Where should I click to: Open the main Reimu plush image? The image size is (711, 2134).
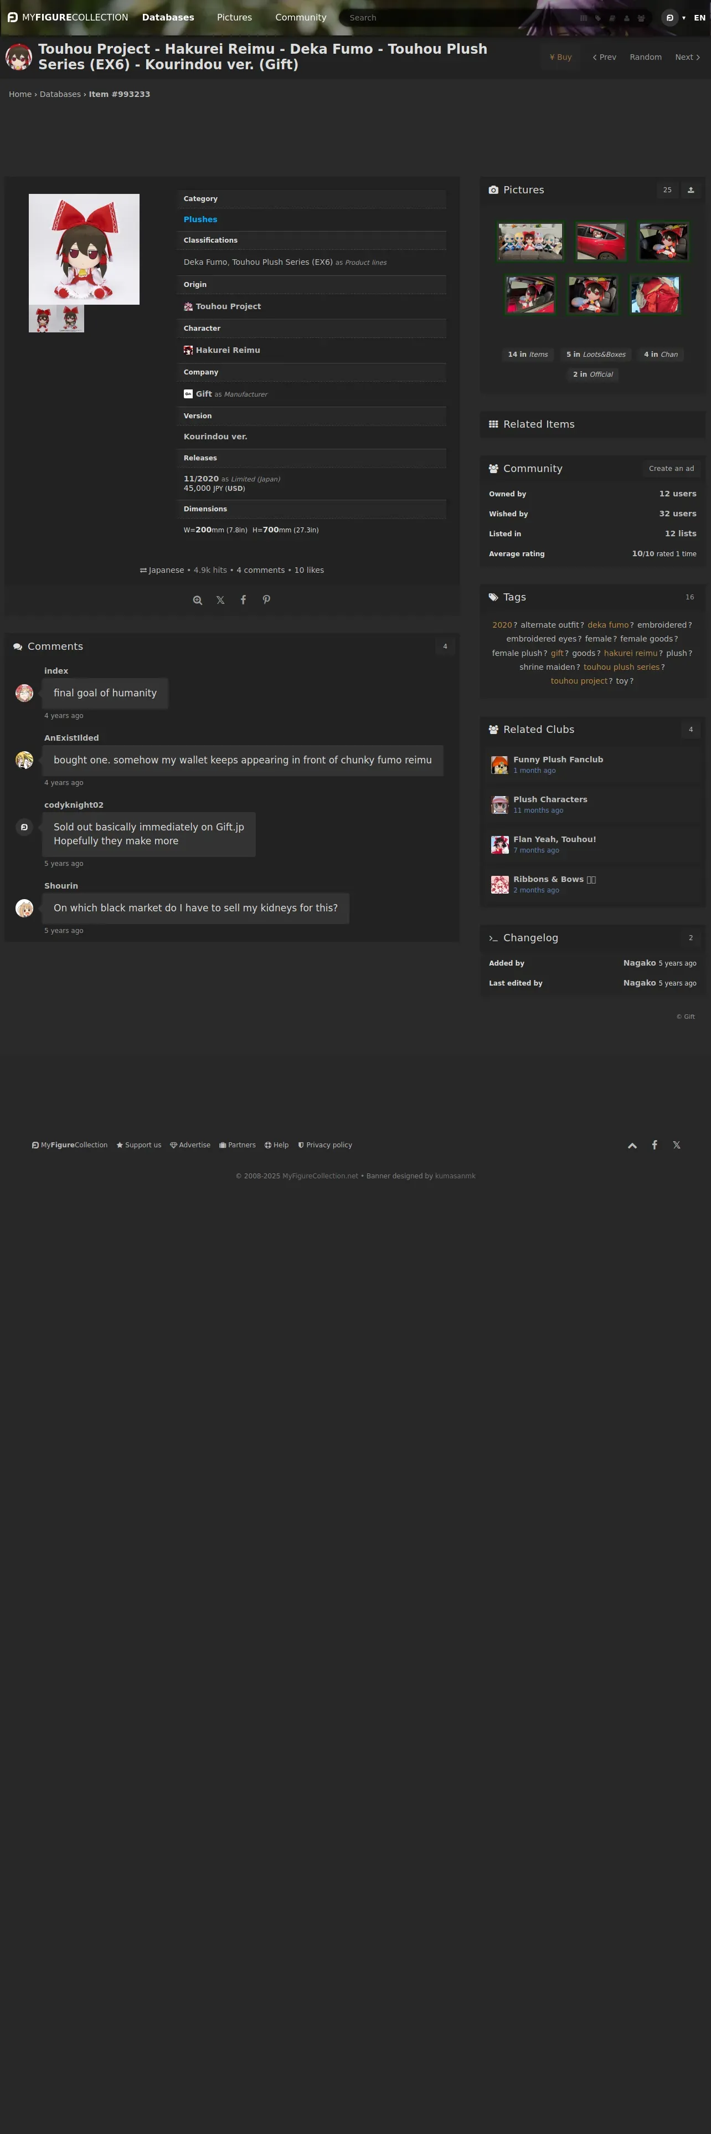click(84, 249)
